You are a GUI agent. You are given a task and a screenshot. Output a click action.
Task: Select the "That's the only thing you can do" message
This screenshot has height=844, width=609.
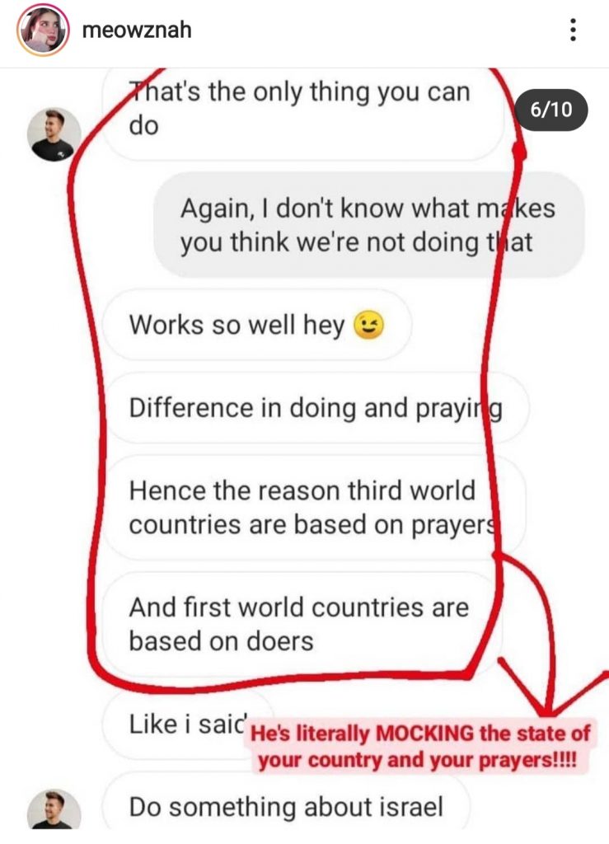pos(304,114)
